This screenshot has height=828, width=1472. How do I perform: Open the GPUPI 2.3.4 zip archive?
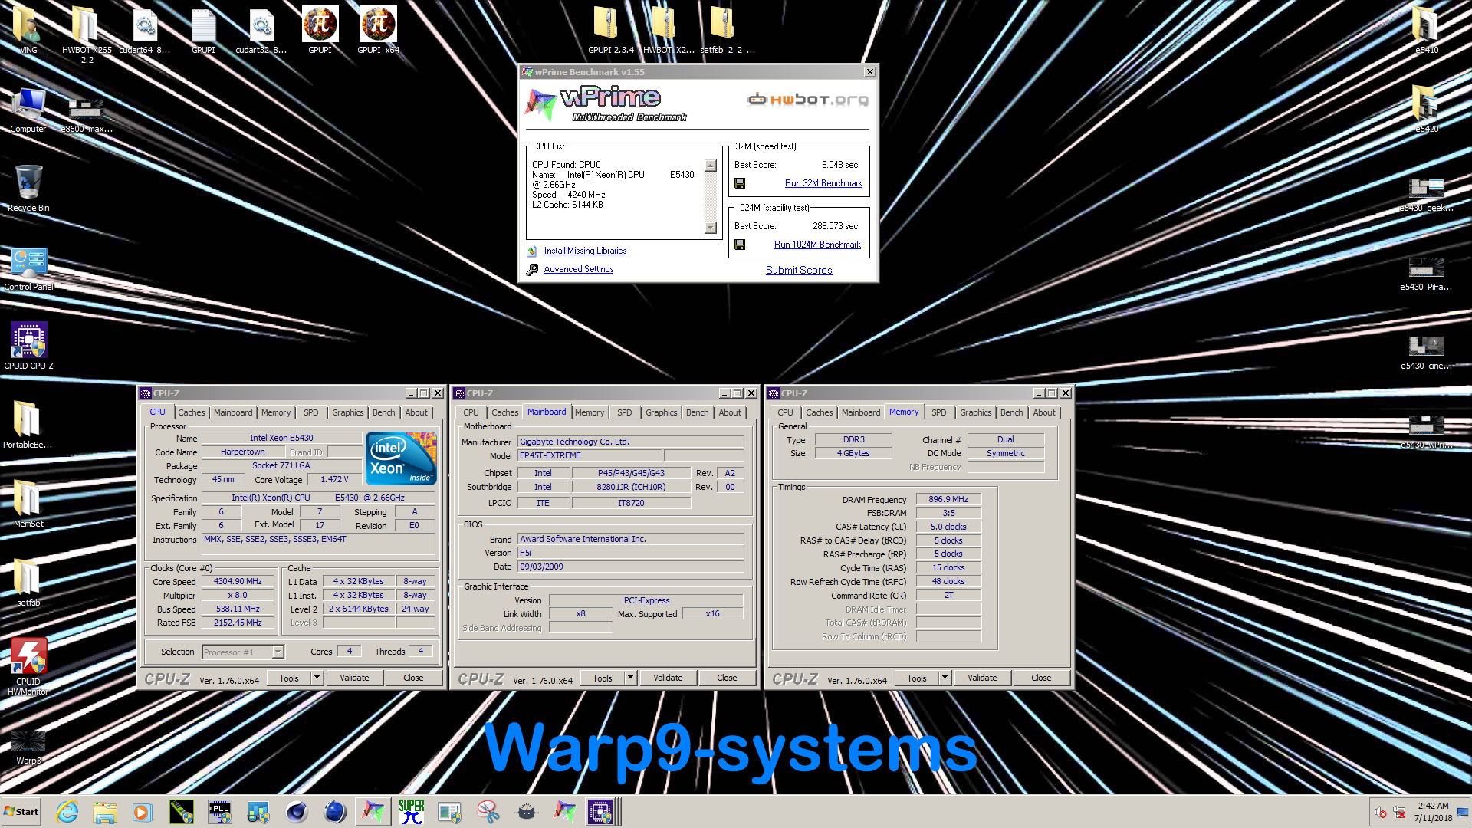tap(610, 31)
